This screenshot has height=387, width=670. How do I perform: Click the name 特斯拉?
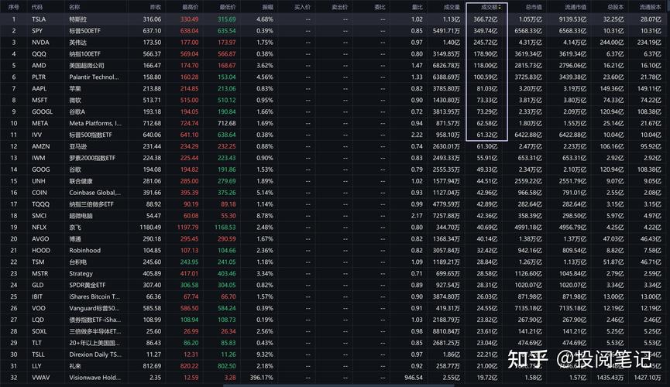[77, 19]
